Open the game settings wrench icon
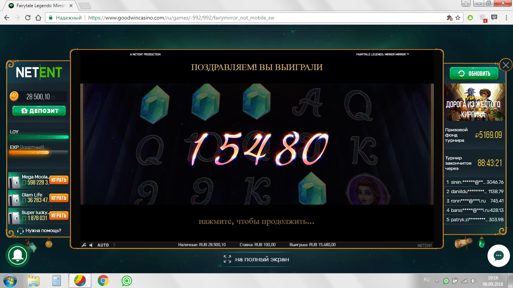 coord(84,245)
